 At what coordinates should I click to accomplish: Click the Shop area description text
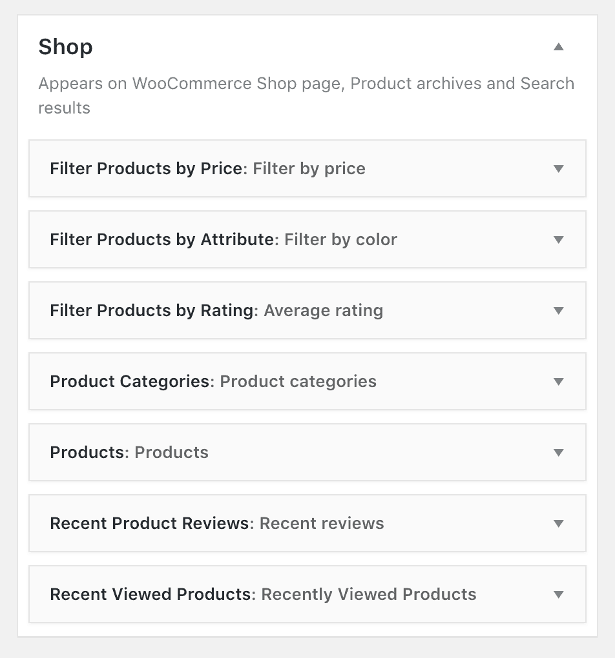point(306,95)
